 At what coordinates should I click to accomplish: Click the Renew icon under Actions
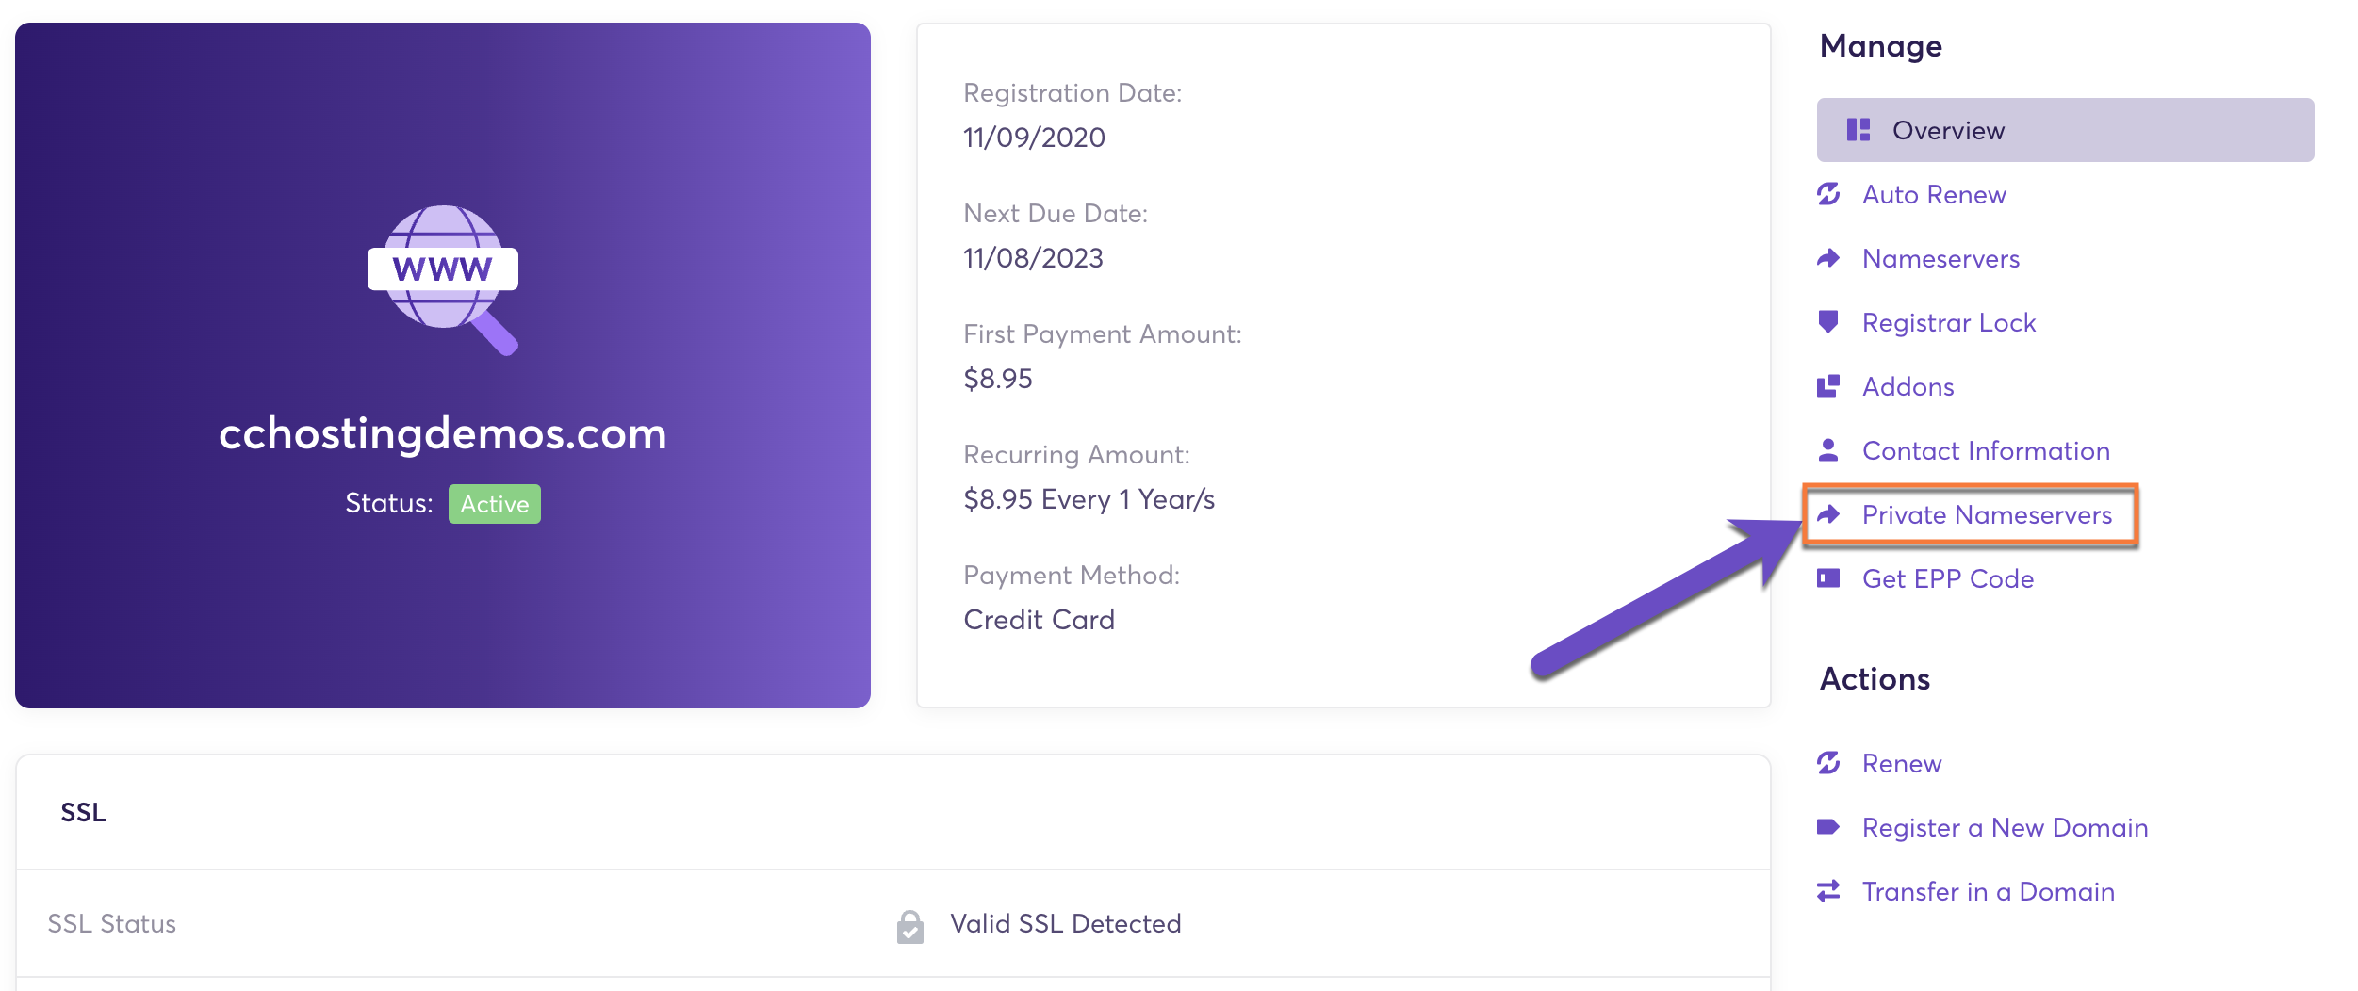coord(1828,763)
